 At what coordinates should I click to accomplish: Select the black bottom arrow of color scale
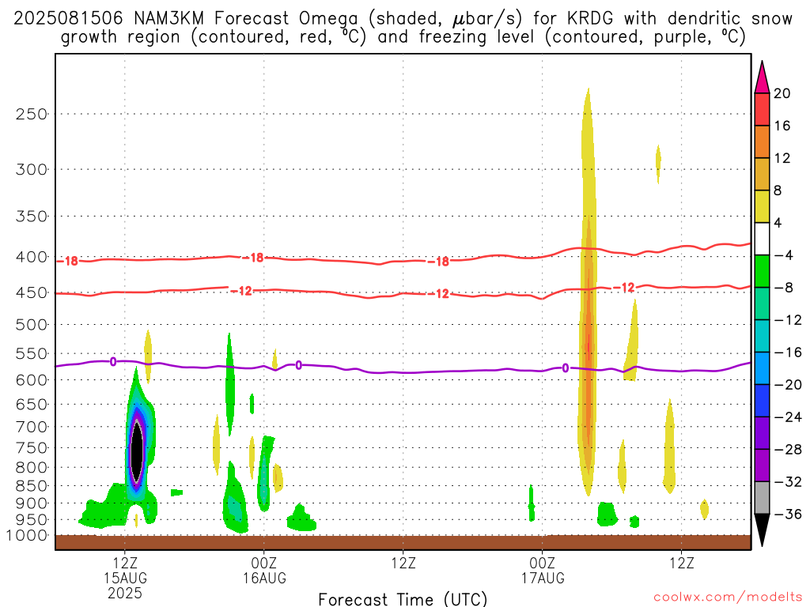(762, 530)
